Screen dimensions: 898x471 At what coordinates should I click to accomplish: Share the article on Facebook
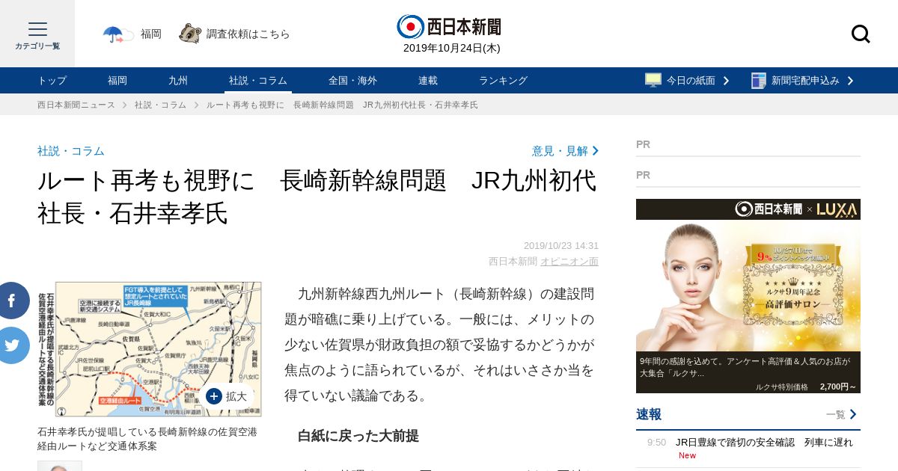point(13,301)
